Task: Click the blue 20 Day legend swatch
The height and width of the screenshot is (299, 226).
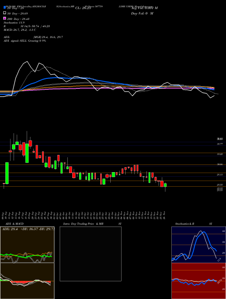Action: tap(5, 8)
